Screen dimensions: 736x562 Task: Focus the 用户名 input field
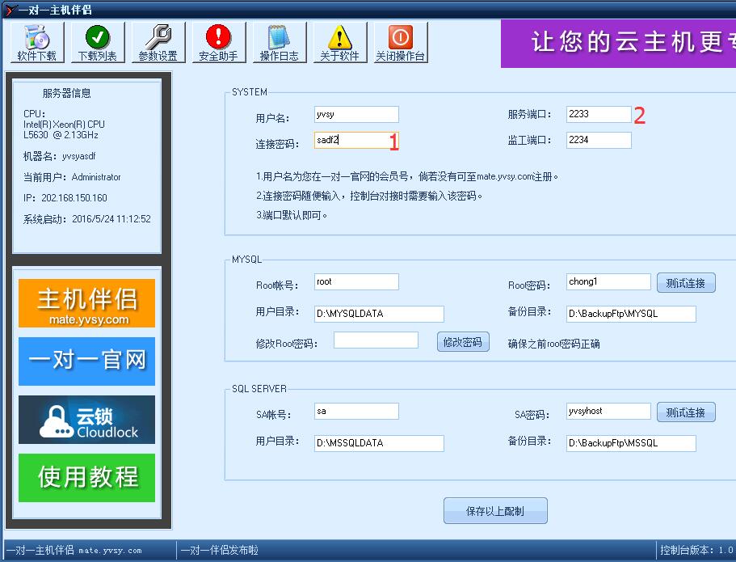[x=356, y=115]
